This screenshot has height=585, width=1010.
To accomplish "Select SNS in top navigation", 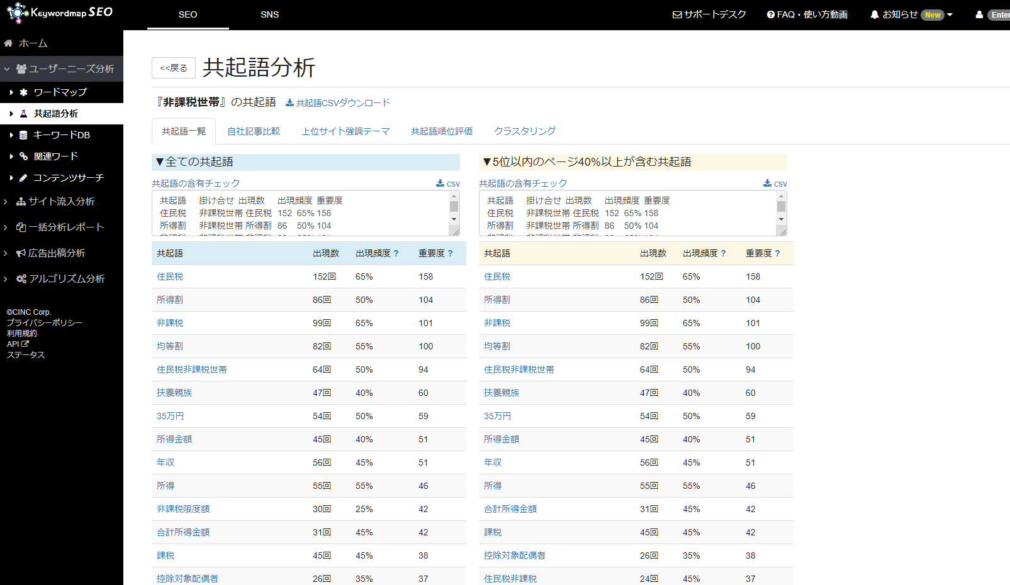I will (x=269, y=14).
